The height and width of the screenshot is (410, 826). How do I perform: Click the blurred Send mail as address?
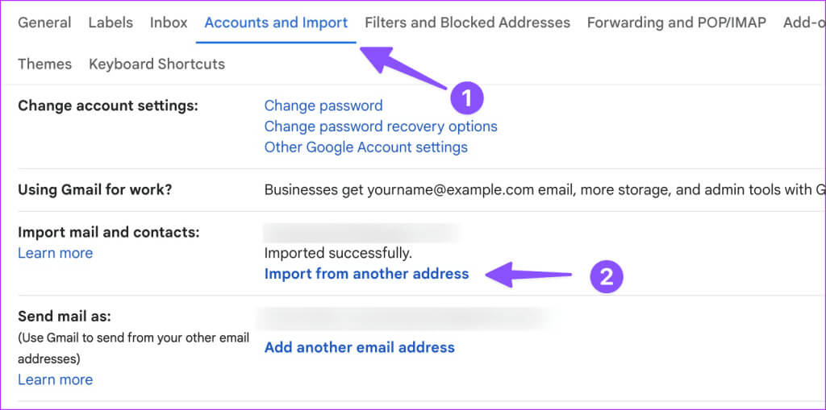point(406,317)
